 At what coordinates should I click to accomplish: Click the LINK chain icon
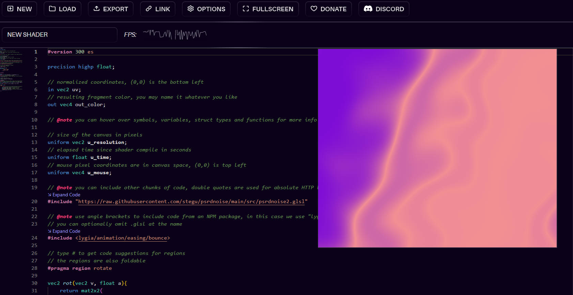click(x=149, y=9)
